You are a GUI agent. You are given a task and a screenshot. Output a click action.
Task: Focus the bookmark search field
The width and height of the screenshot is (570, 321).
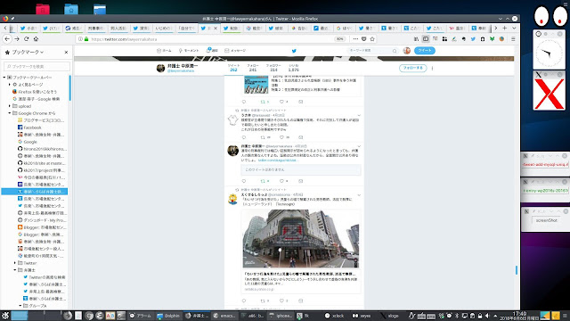coord(37,67)
